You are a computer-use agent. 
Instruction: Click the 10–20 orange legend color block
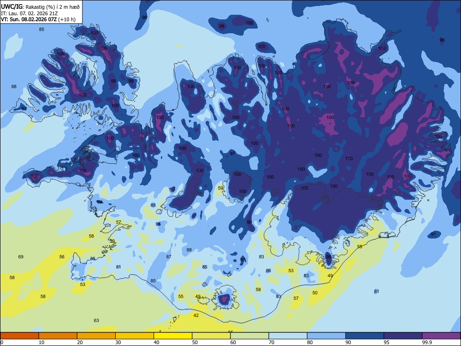[x=58, y=336]
